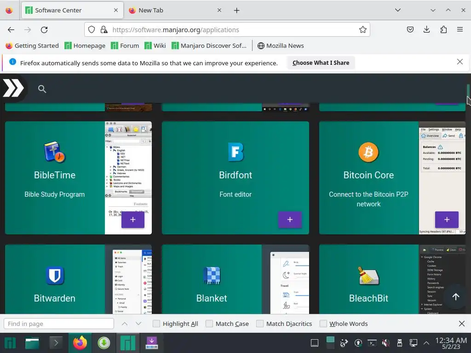This screenshot has width=471, height=353.
Task: Enable the Match Diacritics checkbox
Action: 260,324
